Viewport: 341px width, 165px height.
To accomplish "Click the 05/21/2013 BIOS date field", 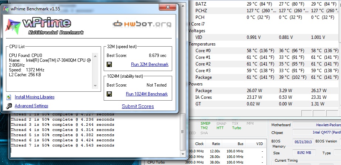I will tap(303, 142).
